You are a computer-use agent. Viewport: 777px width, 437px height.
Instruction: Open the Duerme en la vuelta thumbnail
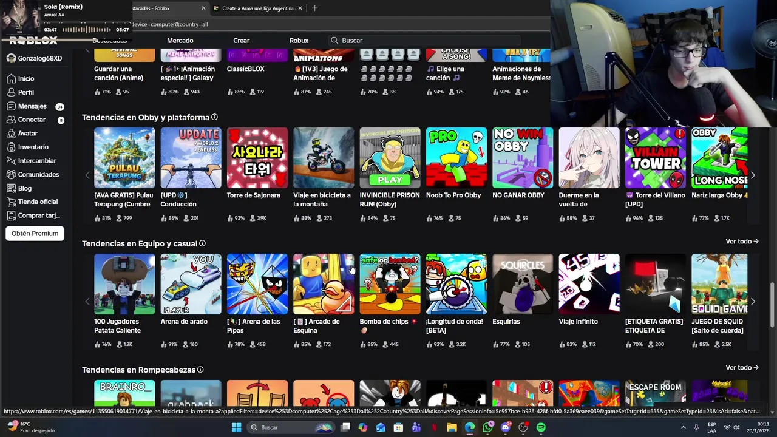click(589, 158)
